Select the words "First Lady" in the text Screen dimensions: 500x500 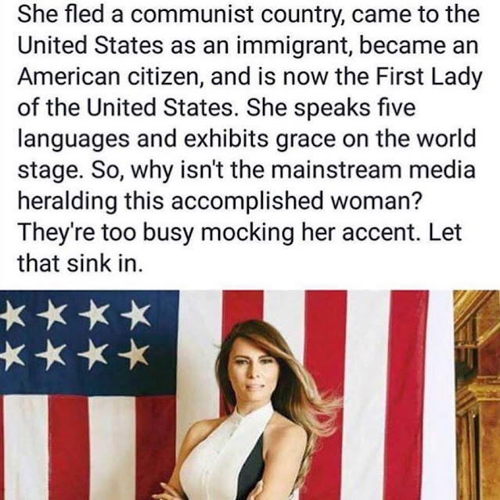tap(429, 77)
